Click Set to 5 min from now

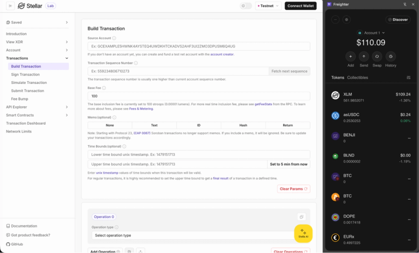289,164
